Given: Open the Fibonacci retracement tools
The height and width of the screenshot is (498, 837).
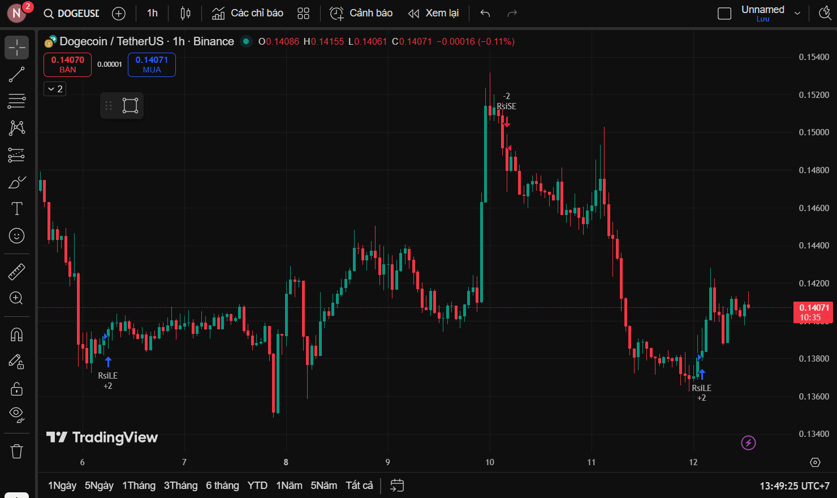Looking at the screenshot, I should click(17, 101).
